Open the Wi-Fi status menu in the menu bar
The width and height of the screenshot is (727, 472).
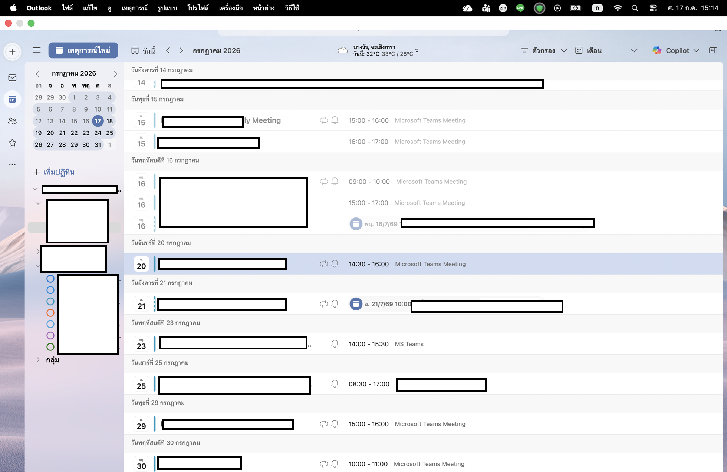coord(618,8)
